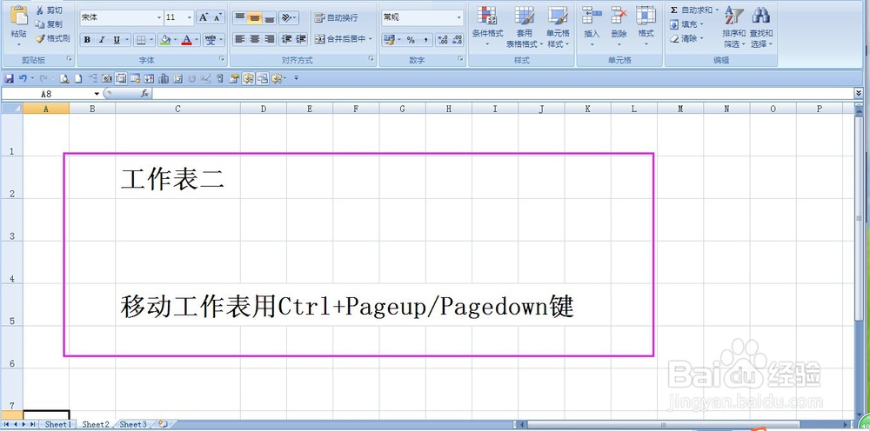Customize quick access toolbar dropdown arrow
The height and width of the screenshot is (431, 870).
pos(297,78)
